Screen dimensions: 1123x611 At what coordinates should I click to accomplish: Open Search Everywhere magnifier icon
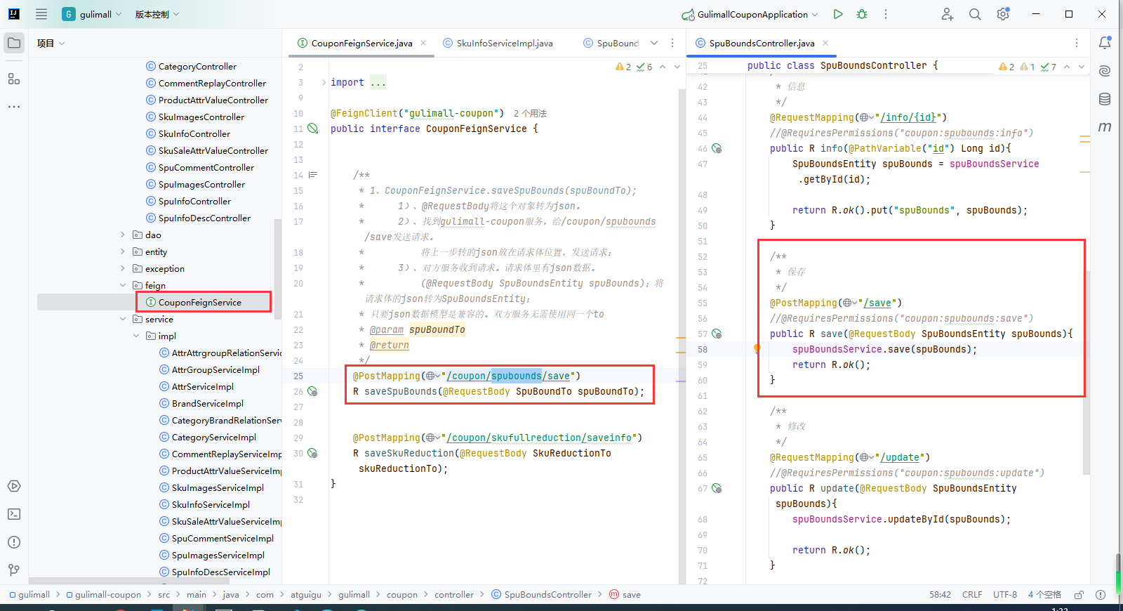[975, 14]
